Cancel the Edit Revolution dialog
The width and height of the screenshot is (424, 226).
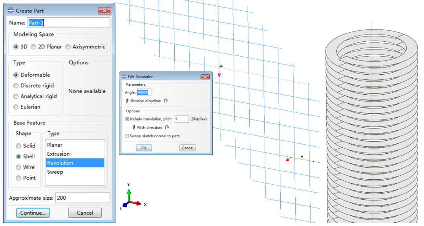coord(188,148)
